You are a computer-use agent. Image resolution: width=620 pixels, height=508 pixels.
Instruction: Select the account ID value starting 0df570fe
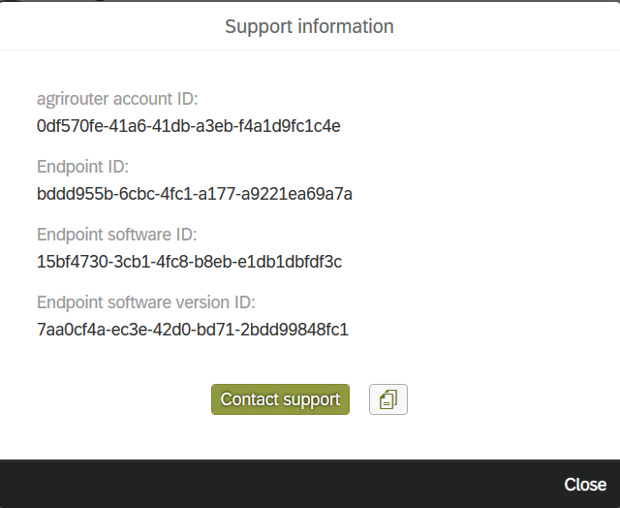tap(188, 126)
